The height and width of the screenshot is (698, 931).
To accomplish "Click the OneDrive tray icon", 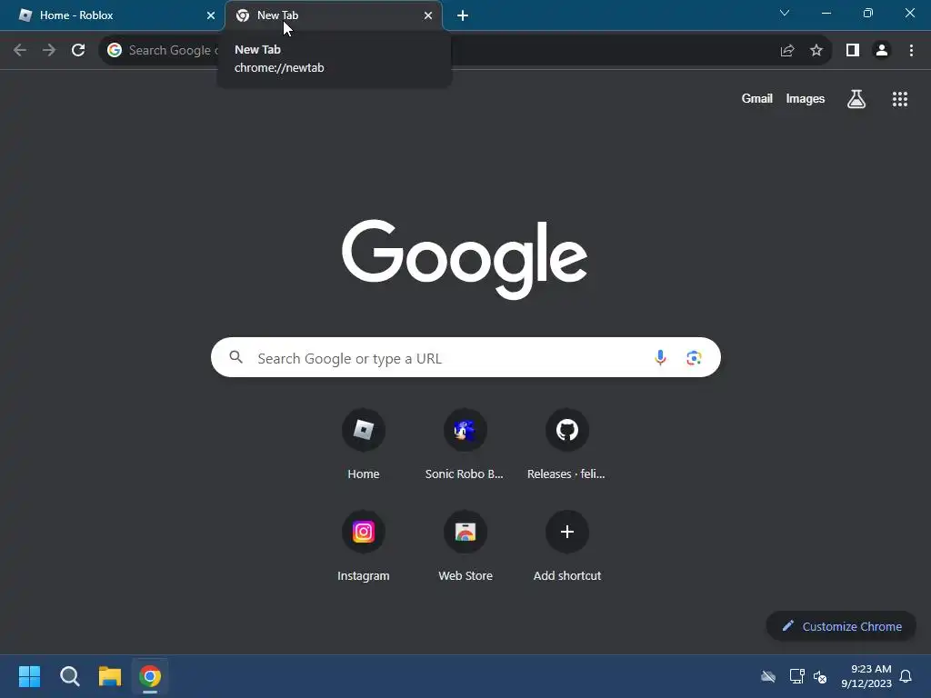I will pos(768,676).
